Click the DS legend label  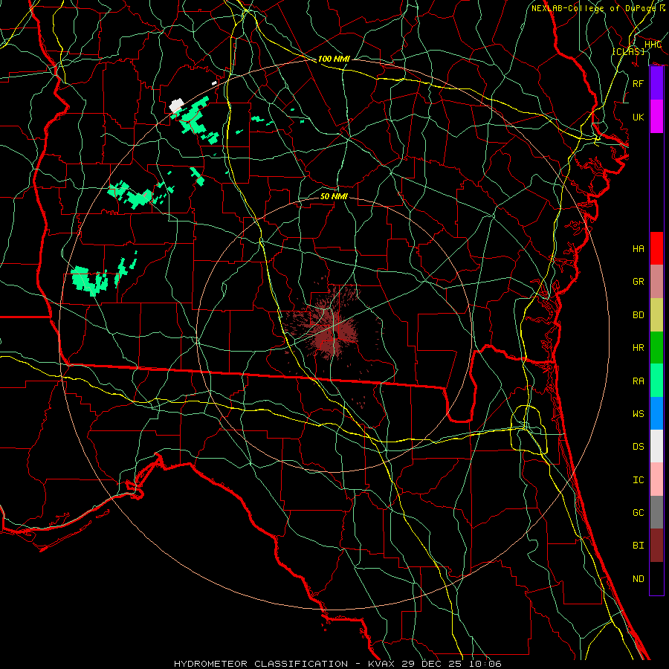tap(639, 447)
